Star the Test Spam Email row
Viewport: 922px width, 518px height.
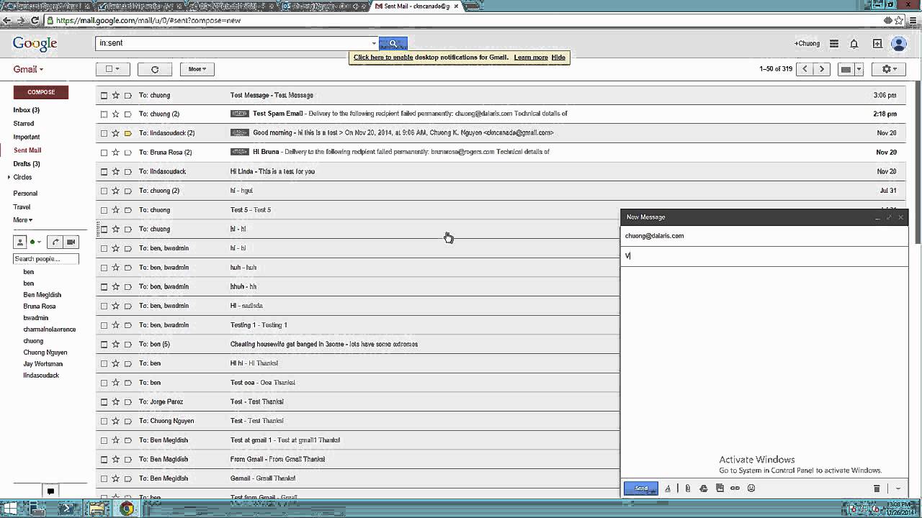[x=115, y=114]
